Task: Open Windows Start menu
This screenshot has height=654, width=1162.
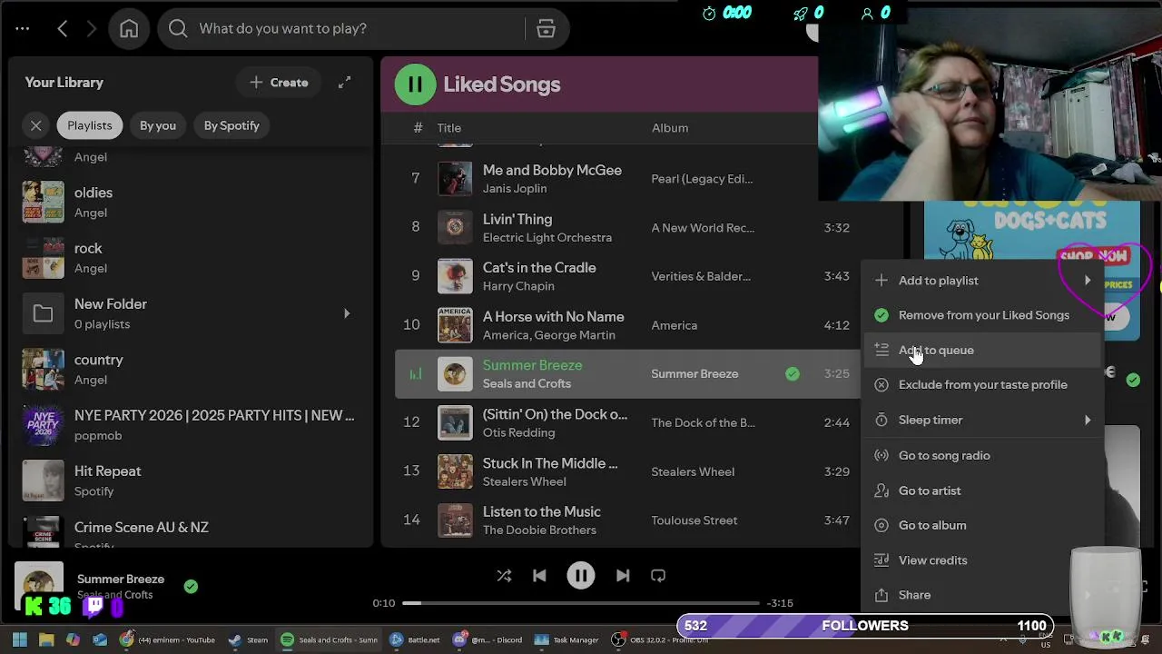Action: (19, 639)
